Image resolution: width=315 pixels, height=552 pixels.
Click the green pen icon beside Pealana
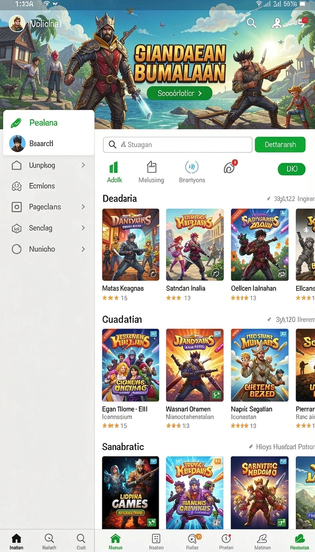16,122
